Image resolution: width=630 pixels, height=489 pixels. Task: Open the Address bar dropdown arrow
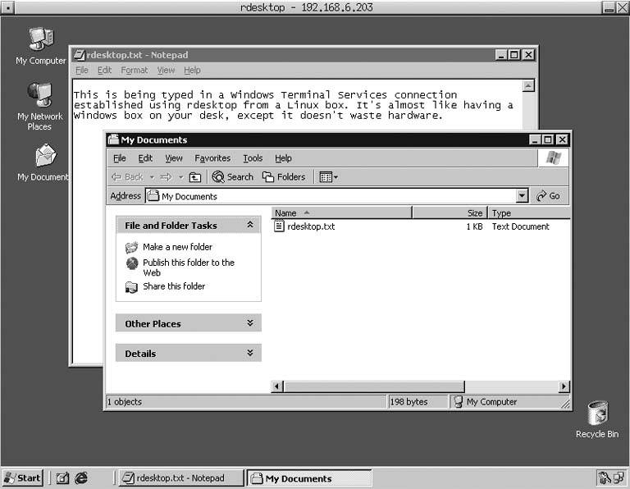point(522,196)
